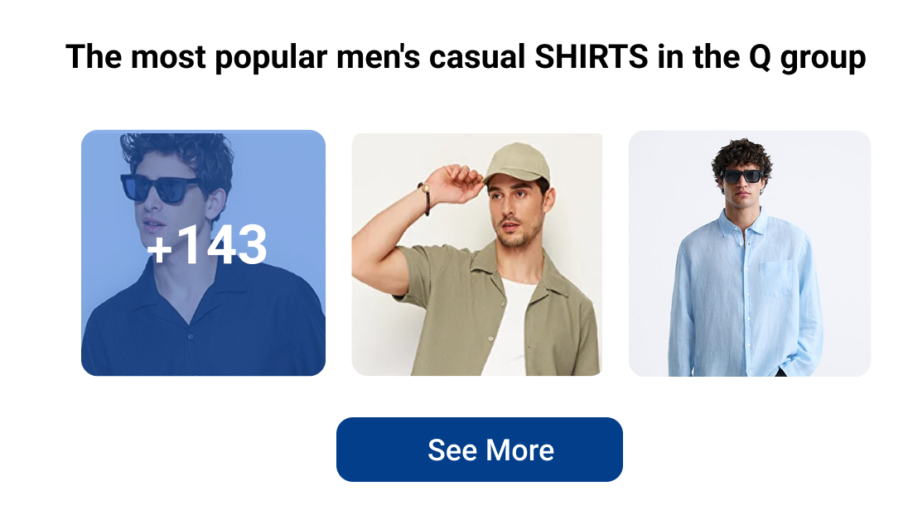The height and width of the screenshot is (510, 908).
Task: Select the olive green shirt thumbnail
Action: coord(476,255)
